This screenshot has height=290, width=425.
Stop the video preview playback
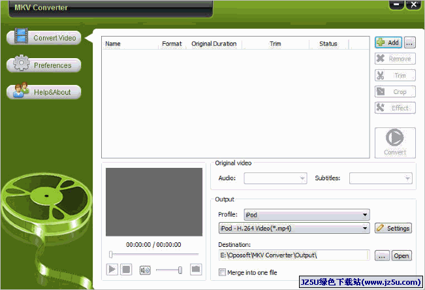[126, 269]
